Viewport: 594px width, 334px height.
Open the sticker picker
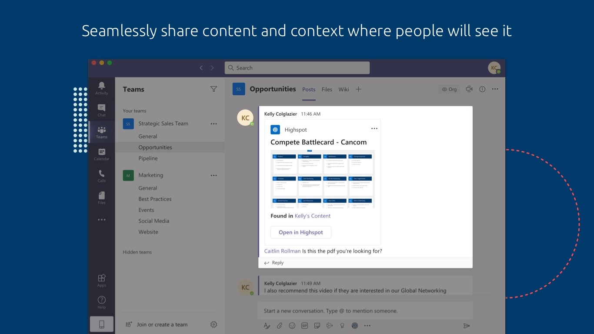point(317,325)
